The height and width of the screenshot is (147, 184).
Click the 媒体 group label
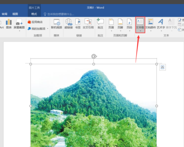(x=56, y=35)
